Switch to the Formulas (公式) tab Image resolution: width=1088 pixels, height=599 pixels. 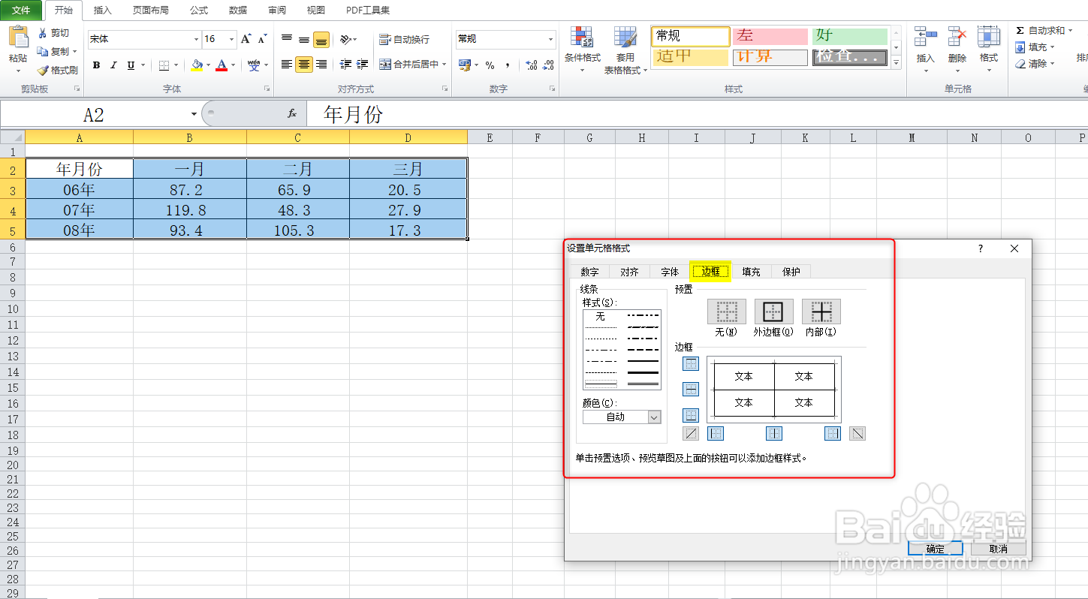(x=199, y=11)
